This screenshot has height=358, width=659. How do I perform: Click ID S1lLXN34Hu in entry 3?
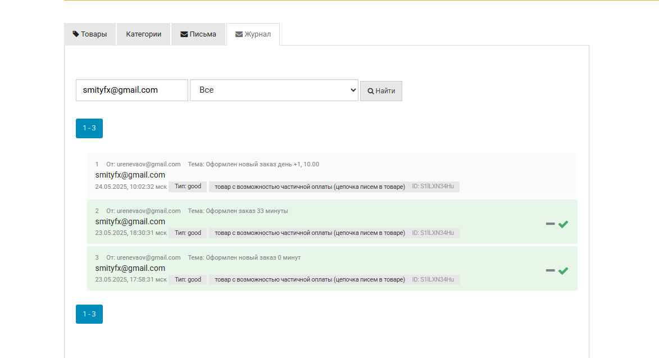pyautogui.click(x=433, y=280)
